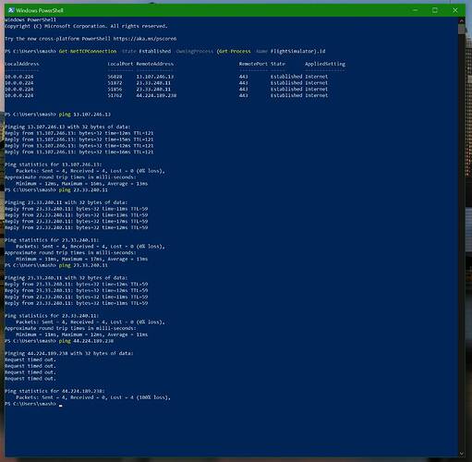Click the RemotePort column header

[253, 64]
